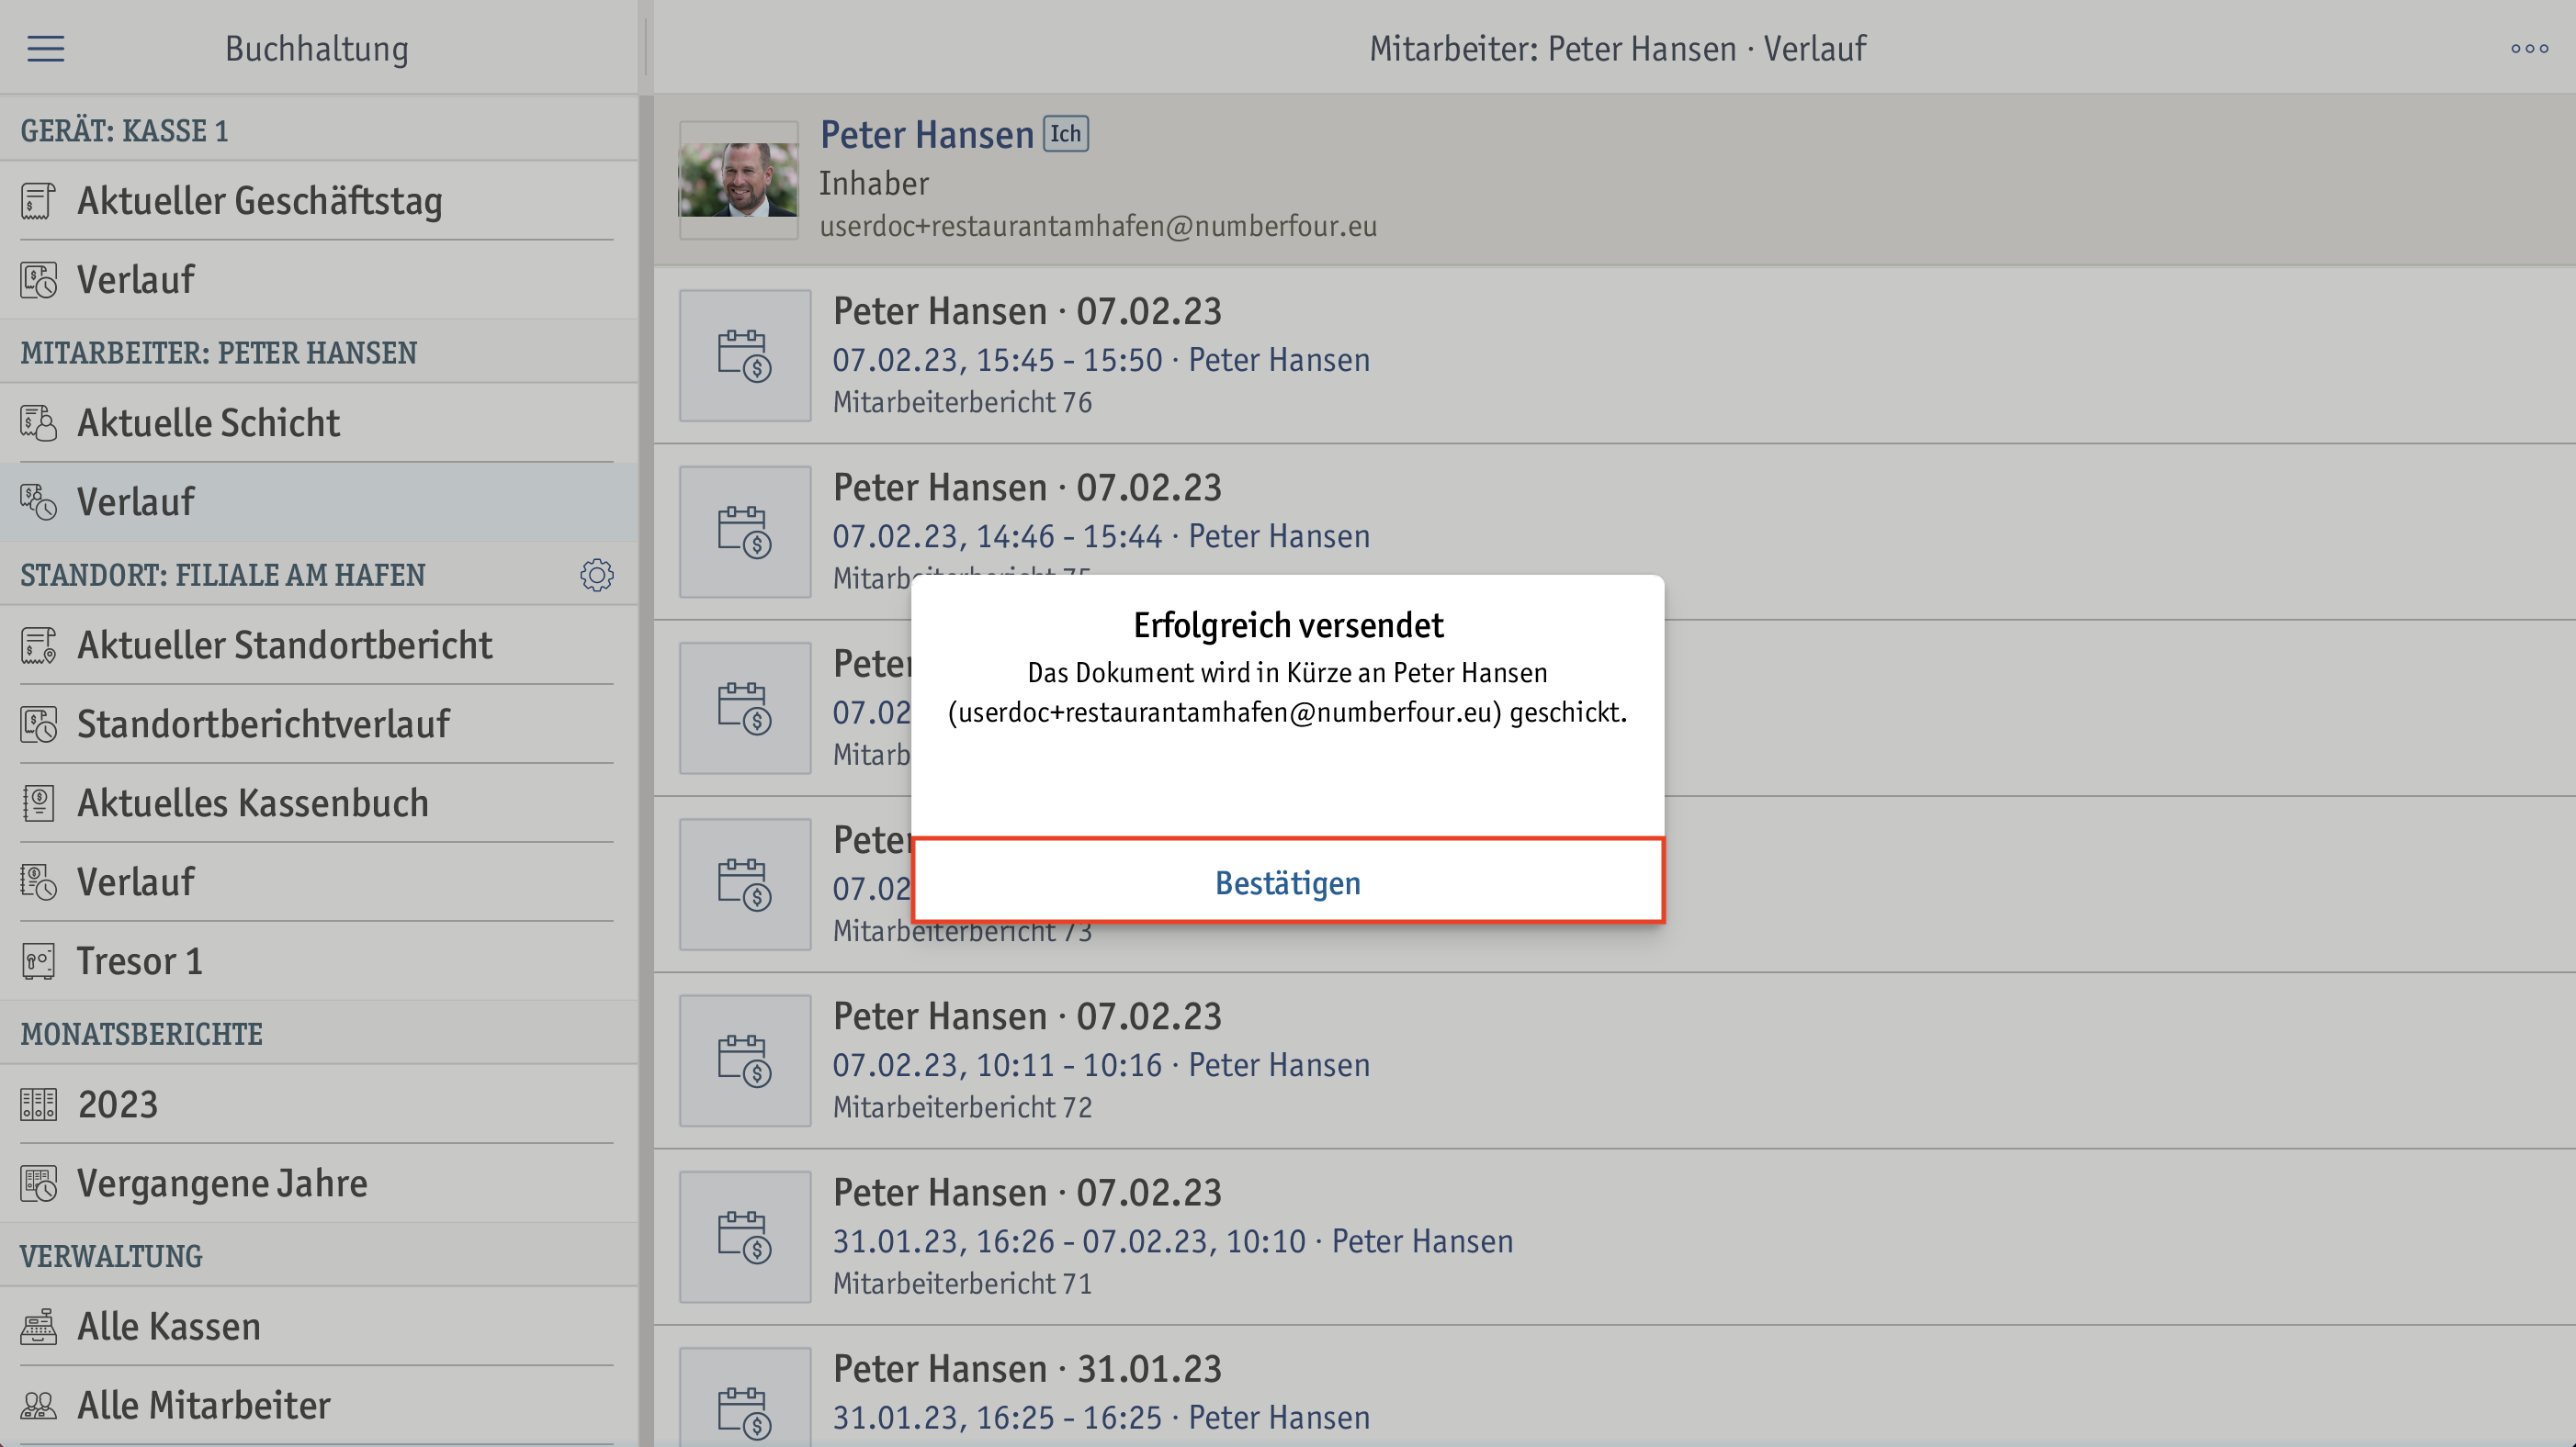2576x1447 pixels.
Task: Click report icon for Mitarbeiterbericht 76
Action: point(745,355)
